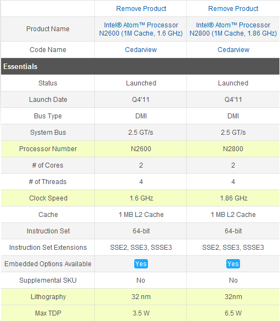Remove the N2800 product from comparison
Image resolution: width=280 pixels, height=321 pixels.
(x=233, y=9)
